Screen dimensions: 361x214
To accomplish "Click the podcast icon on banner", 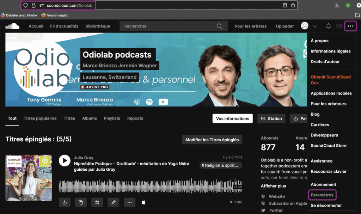I will [137, 102].
